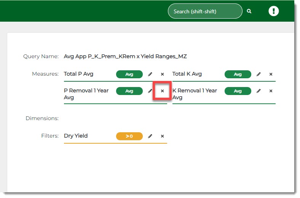The width and height of the screenshot is (300, 198).
Task: Delete K Removal 1 Year Avg measure
Action: 271,91
